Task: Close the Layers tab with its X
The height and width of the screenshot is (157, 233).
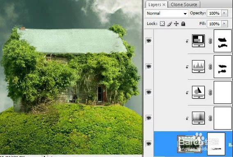Action: click(164, 5)
